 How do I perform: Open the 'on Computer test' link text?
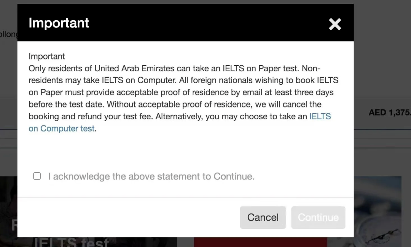pos(62,128)
